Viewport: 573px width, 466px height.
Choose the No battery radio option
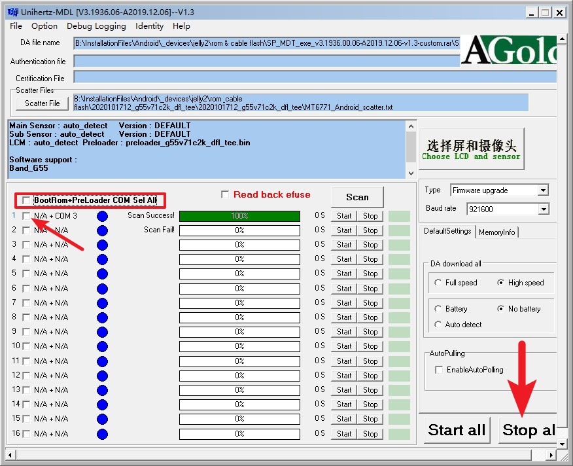[500, 309]
